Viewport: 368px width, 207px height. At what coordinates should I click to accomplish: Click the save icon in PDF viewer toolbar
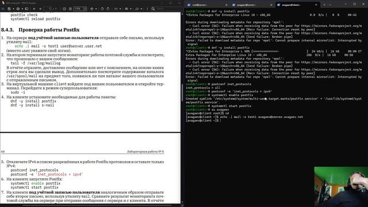coord(9,9)
